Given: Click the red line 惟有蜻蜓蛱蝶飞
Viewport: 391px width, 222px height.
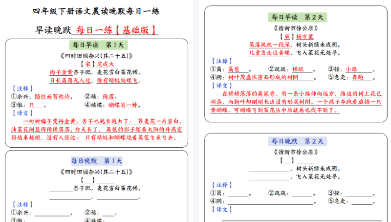Looking at the screenshot, I should click(117, 80).
